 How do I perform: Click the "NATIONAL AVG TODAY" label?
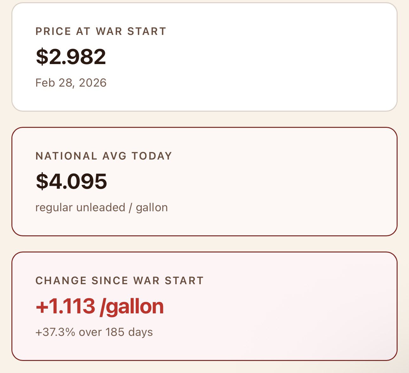tap(104, 156)
